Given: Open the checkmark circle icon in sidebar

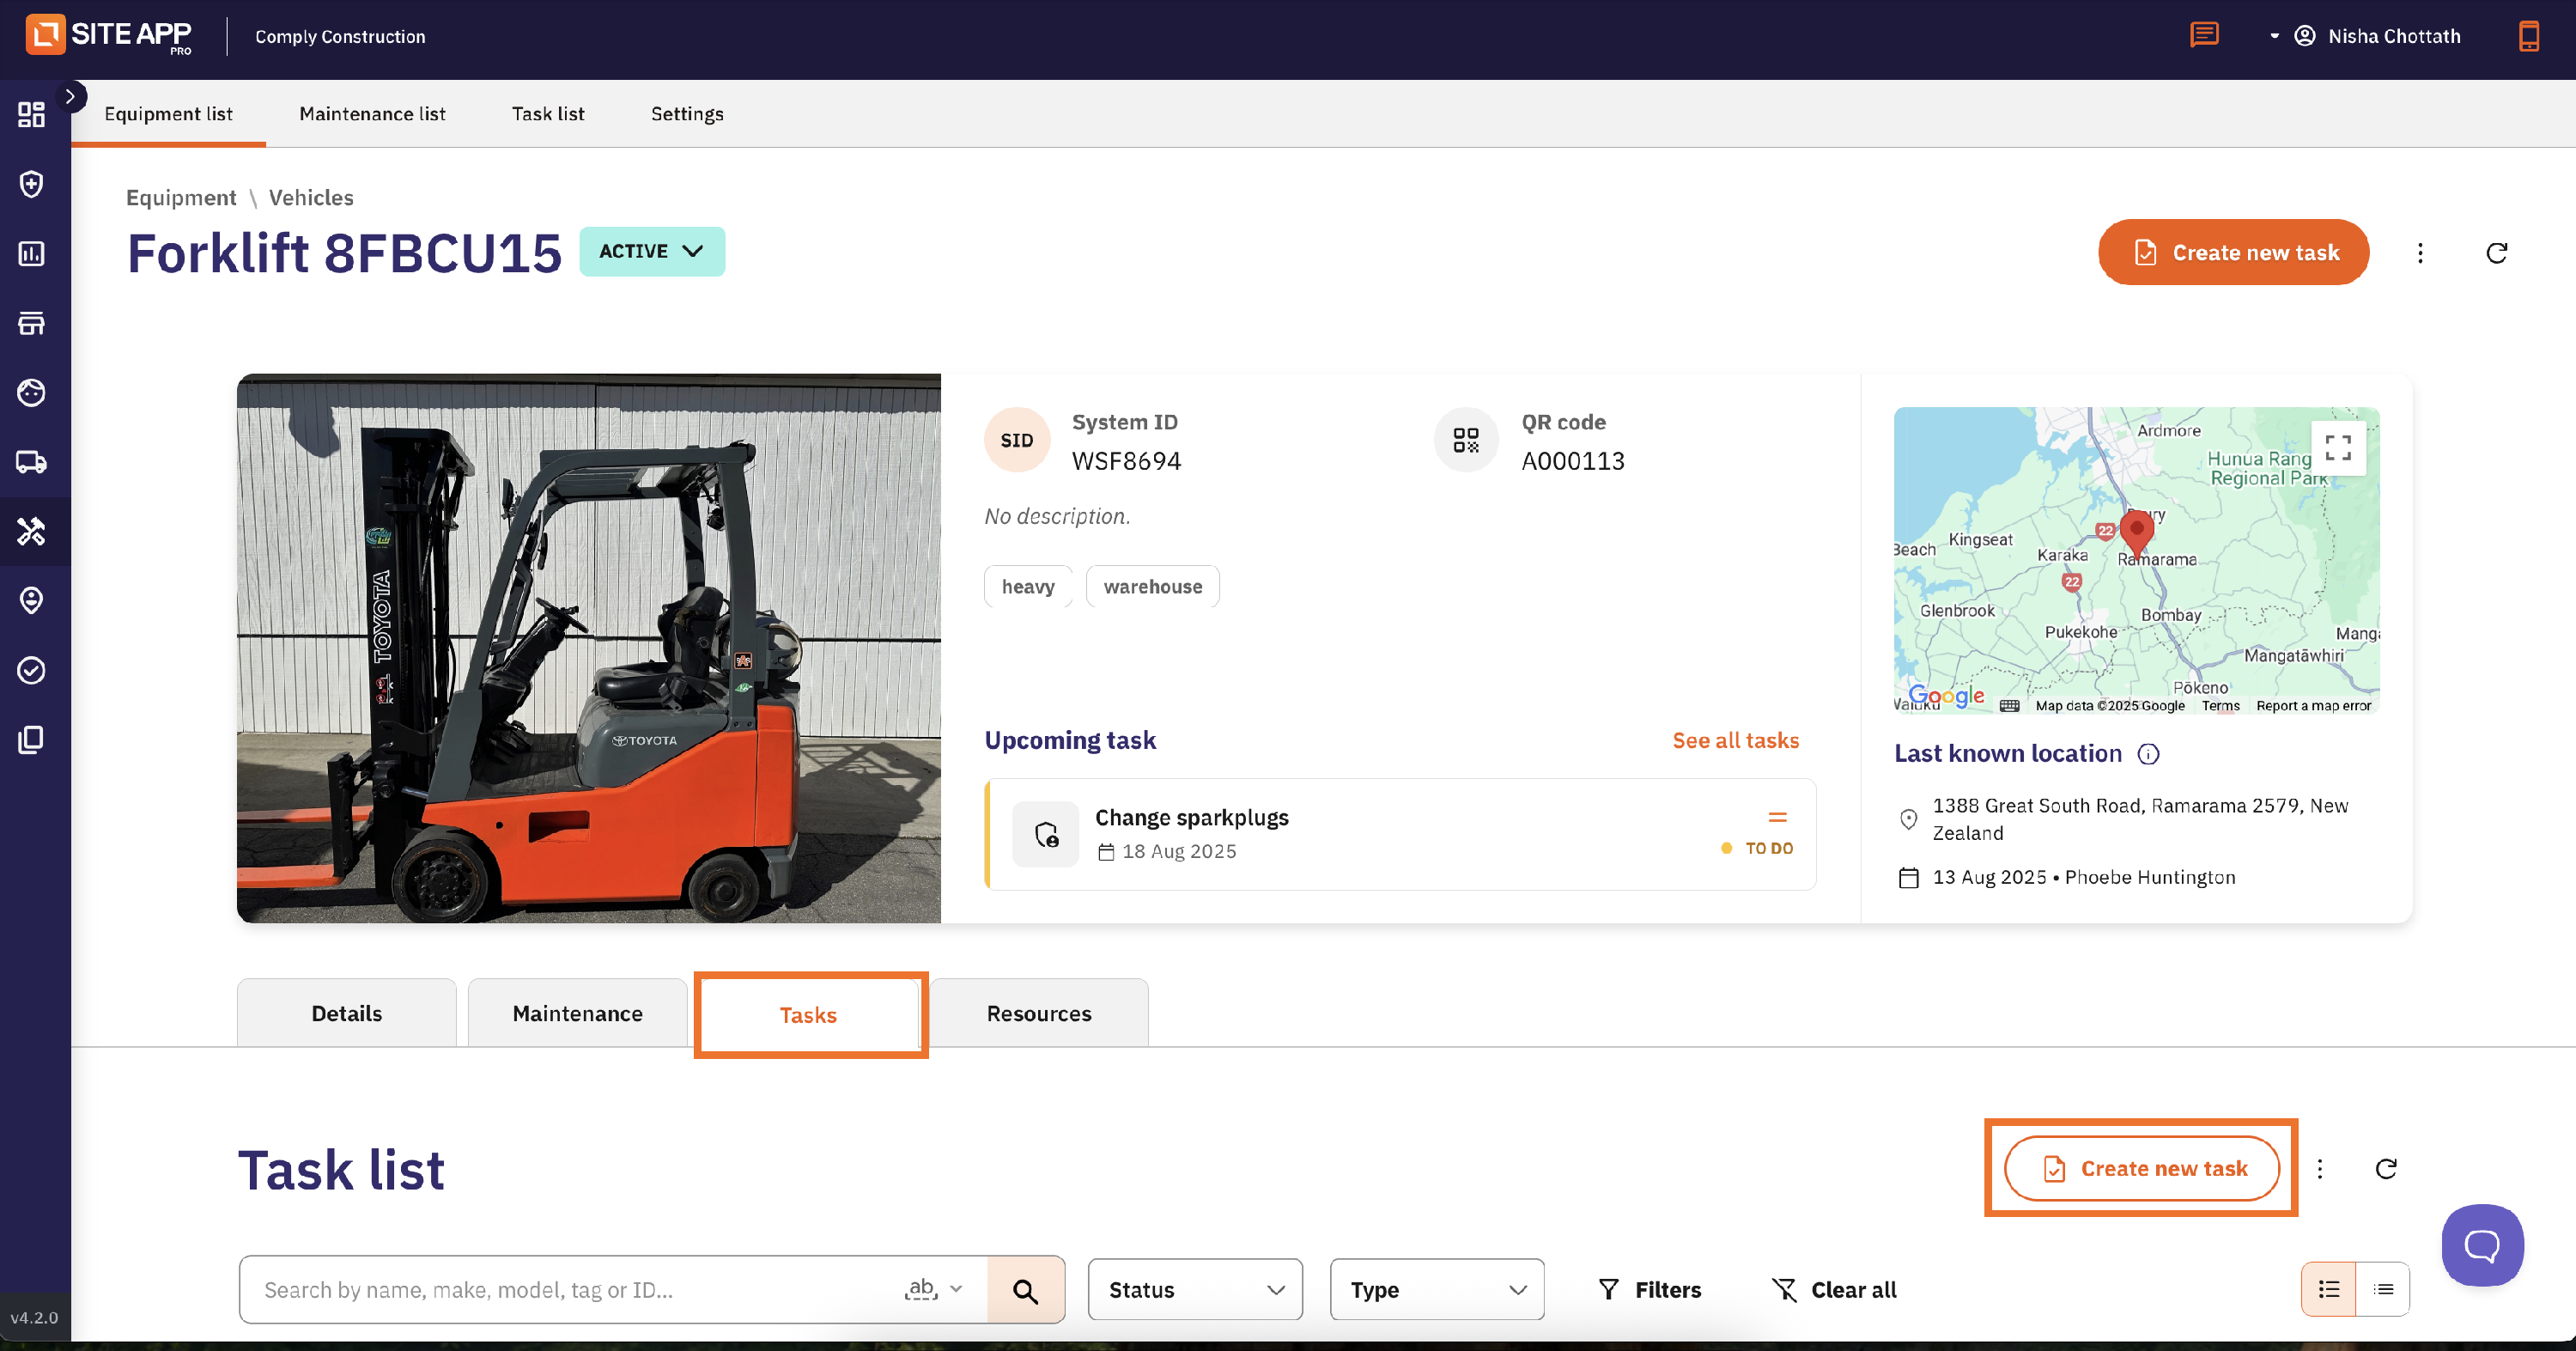Looking at the screenshot, I should (x=31, y=670).
